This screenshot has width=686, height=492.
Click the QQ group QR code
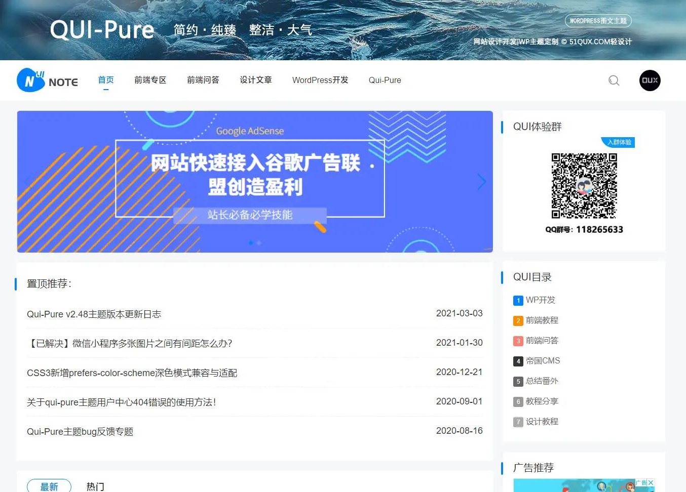[584, 186]
